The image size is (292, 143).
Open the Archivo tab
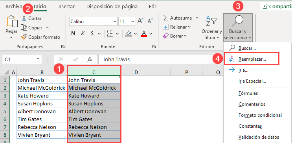pos(14,7)
